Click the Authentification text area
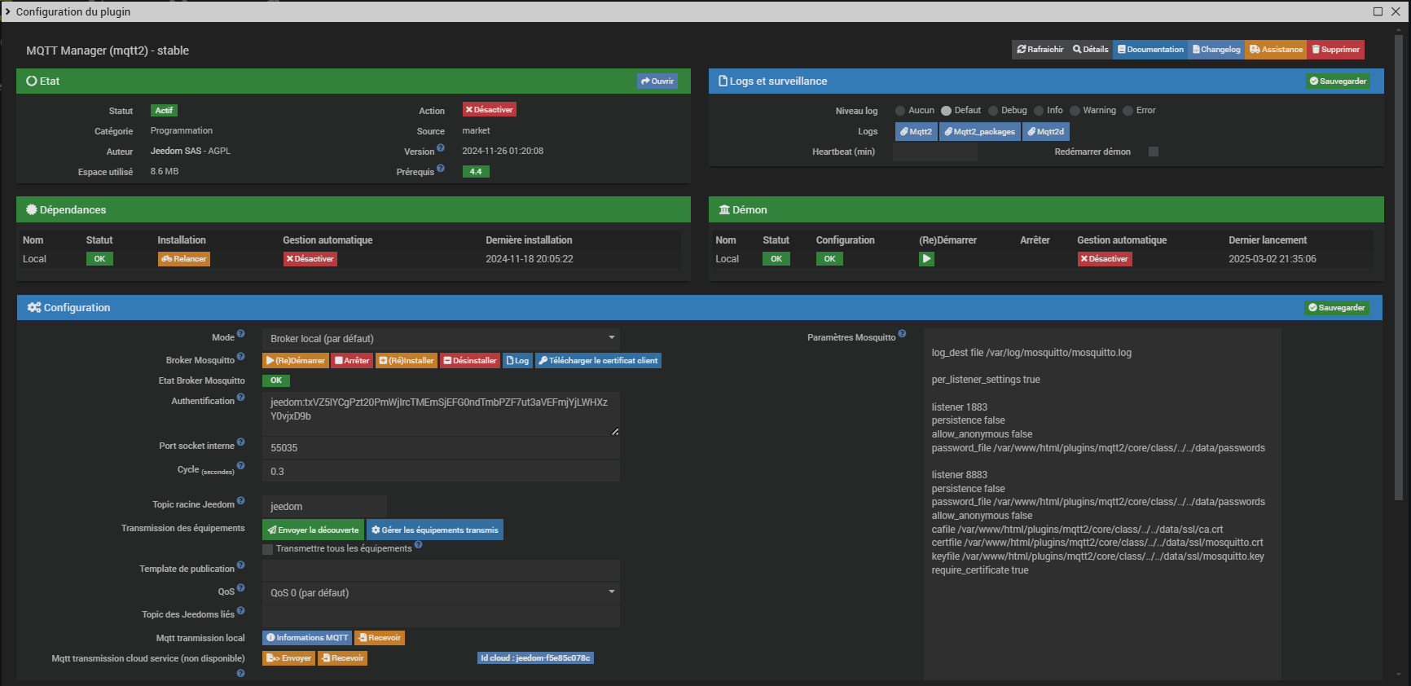1411x686 pixels. (441, 413)
